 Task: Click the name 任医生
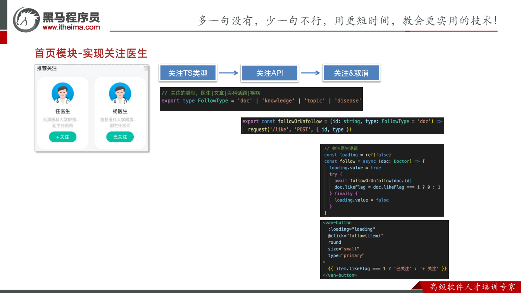[x=63, y=111]
